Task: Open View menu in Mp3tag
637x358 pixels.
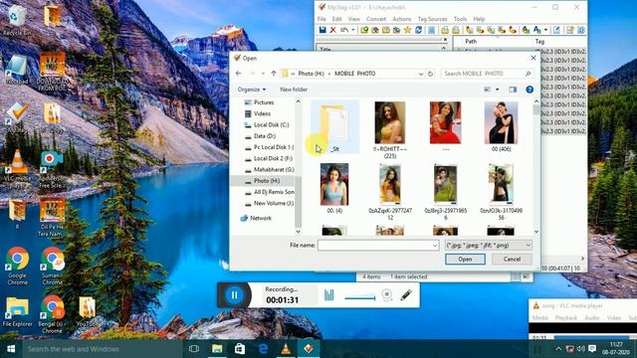Action: [x=354, y=19]
